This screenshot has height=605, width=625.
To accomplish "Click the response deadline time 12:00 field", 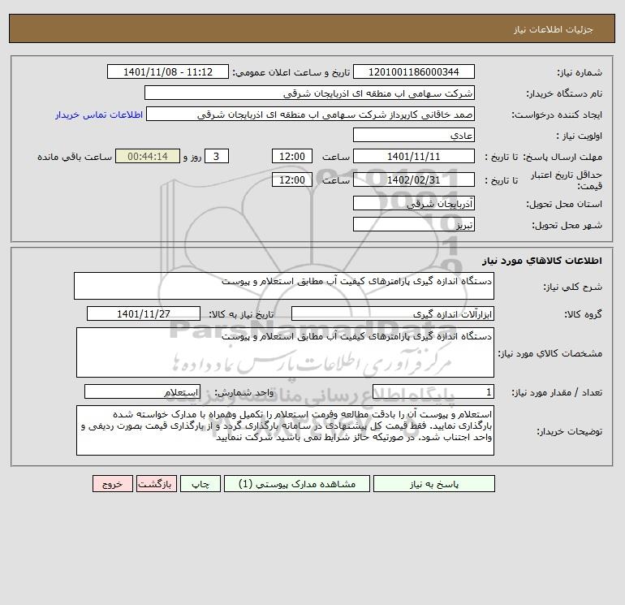I will pos(292,157).
